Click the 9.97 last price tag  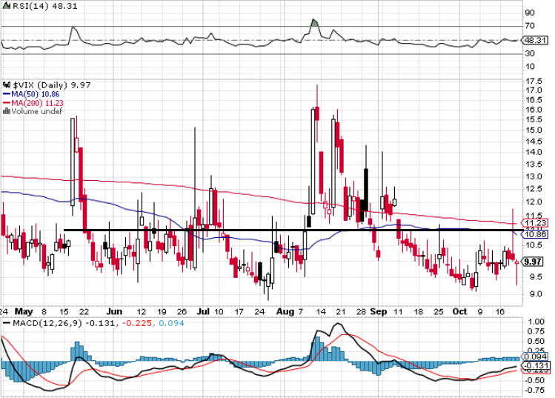point(532,262)
